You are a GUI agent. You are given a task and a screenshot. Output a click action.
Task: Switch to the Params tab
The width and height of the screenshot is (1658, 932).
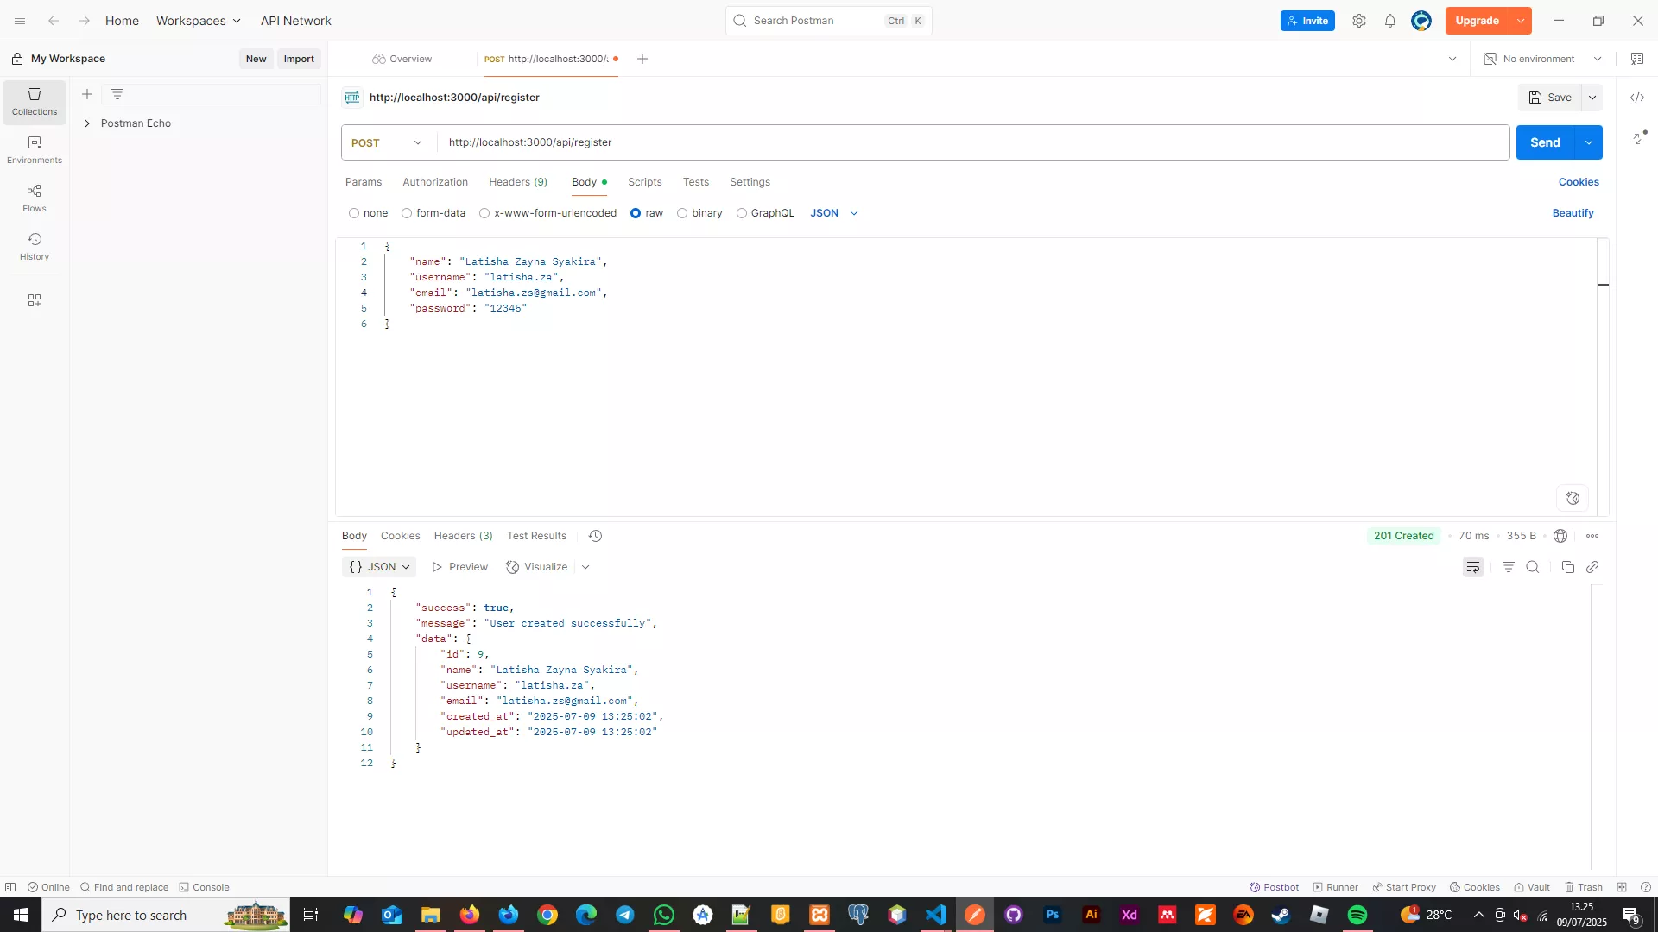(364, 182)
